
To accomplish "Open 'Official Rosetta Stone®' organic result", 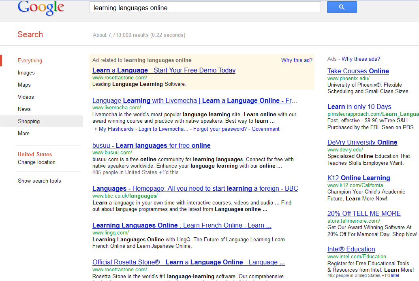I will [x=188, y=262].
